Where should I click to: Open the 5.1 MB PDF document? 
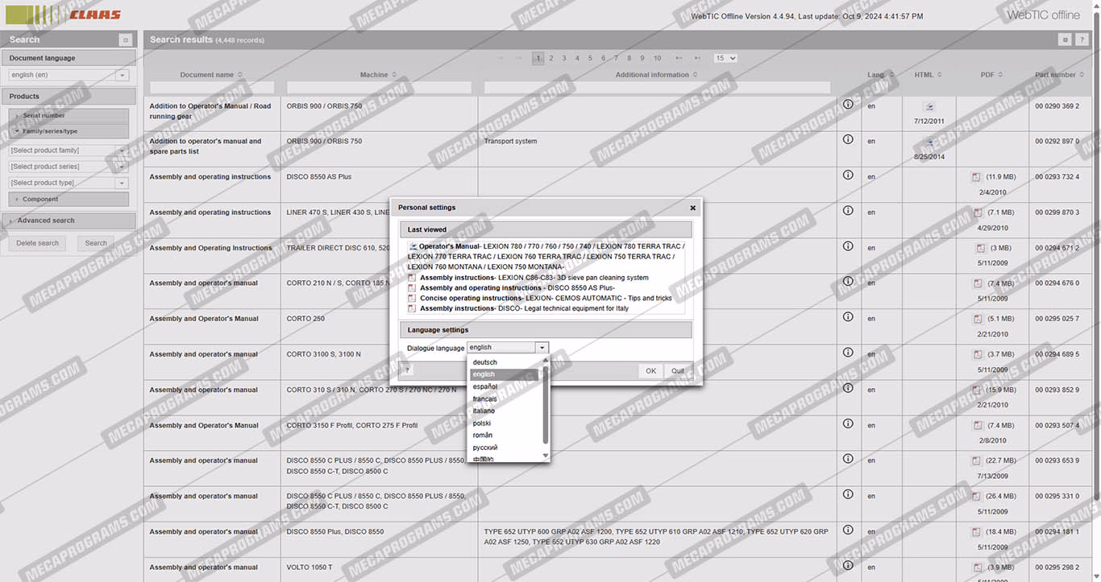pyautogui.click(x=978, y=319)
